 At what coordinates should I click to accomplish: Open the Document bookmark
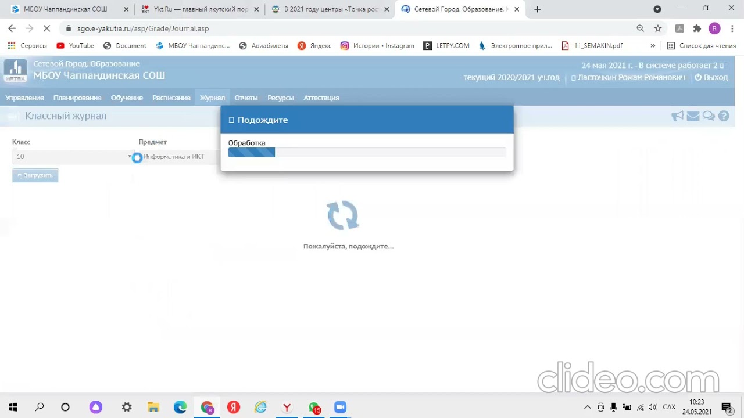pos(125,45)
